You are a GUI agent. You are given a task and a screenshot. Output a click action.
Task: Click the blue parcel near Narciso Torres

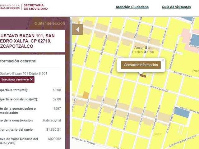(182, 112)
